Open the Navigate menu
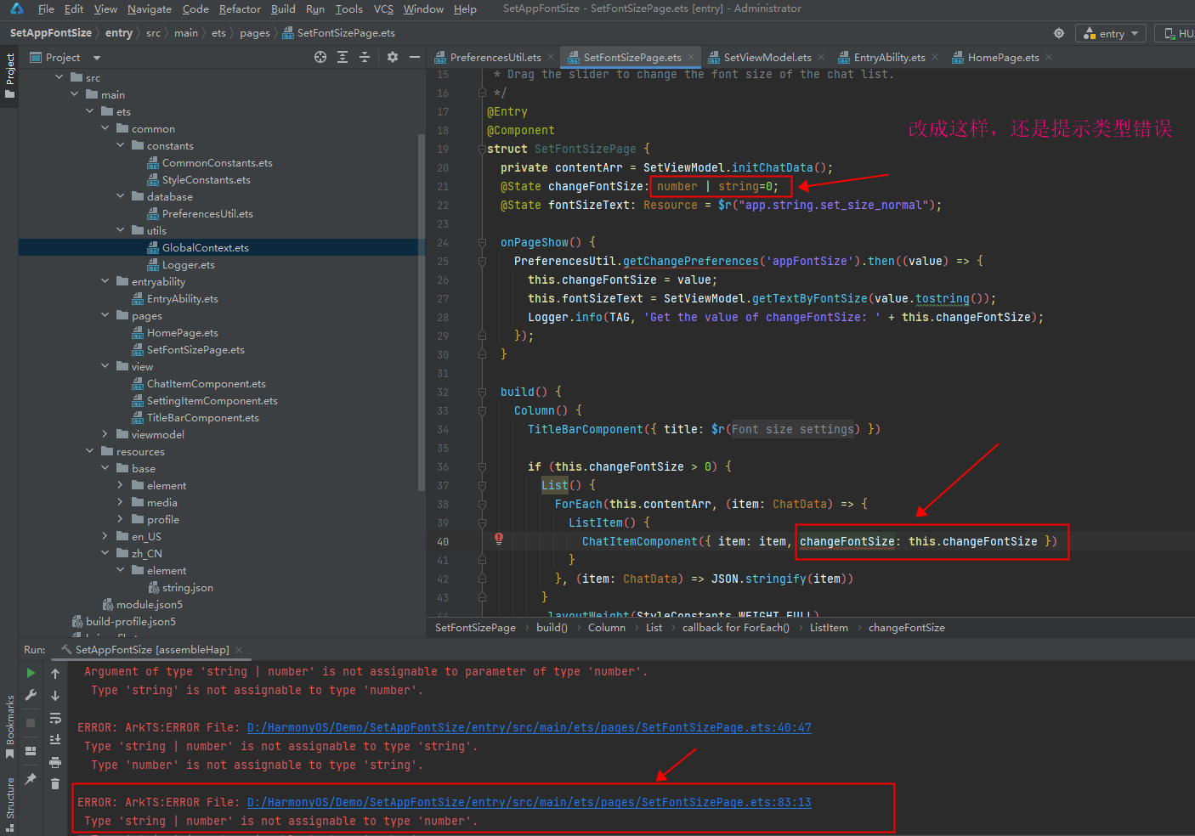Viewport: 1195px width, 836px height. 150,8
